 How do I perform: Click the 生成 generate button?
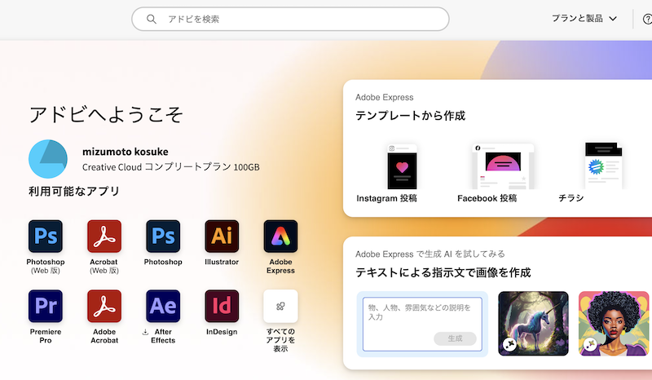point(455,338)
